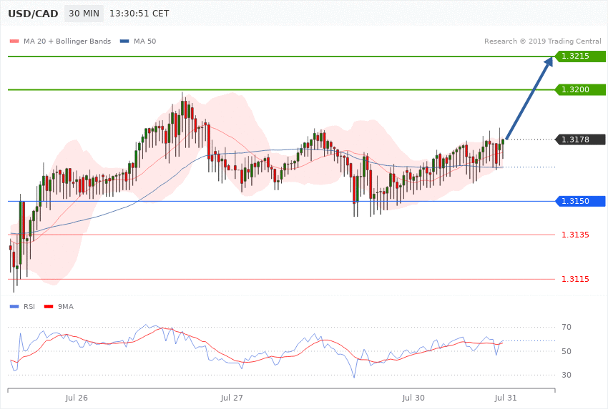The height and width of the screenshot is (412, 608).
Task: Click the RSI 30 axis value
Action: [566, 375]
